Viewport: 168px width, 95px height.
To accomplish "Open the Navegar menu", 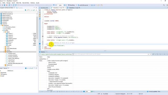I will point(9,3).
